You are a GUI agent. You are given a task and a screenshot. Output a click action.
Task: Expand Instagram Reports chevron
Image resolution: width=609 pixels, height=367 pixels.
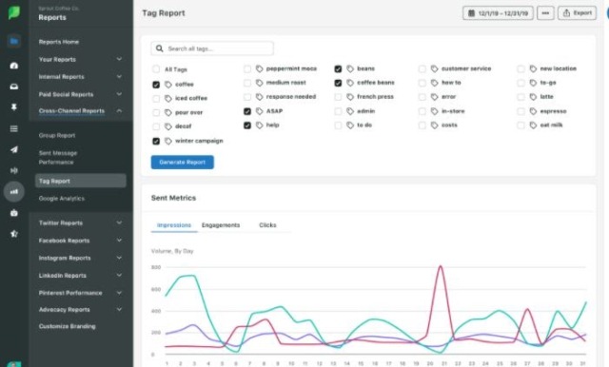[119, 258]
